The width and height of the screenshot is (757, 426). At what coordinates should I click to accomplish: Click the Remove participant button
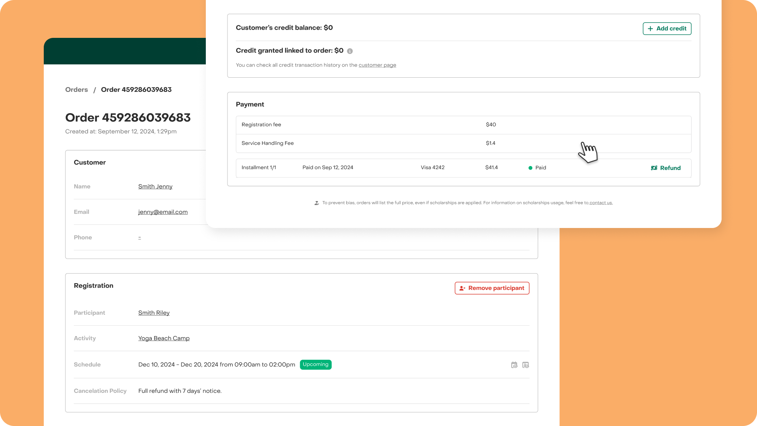(x=492, y=288)
